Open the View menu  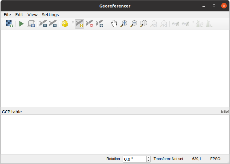pyautogui.click(x=33, y=15)
